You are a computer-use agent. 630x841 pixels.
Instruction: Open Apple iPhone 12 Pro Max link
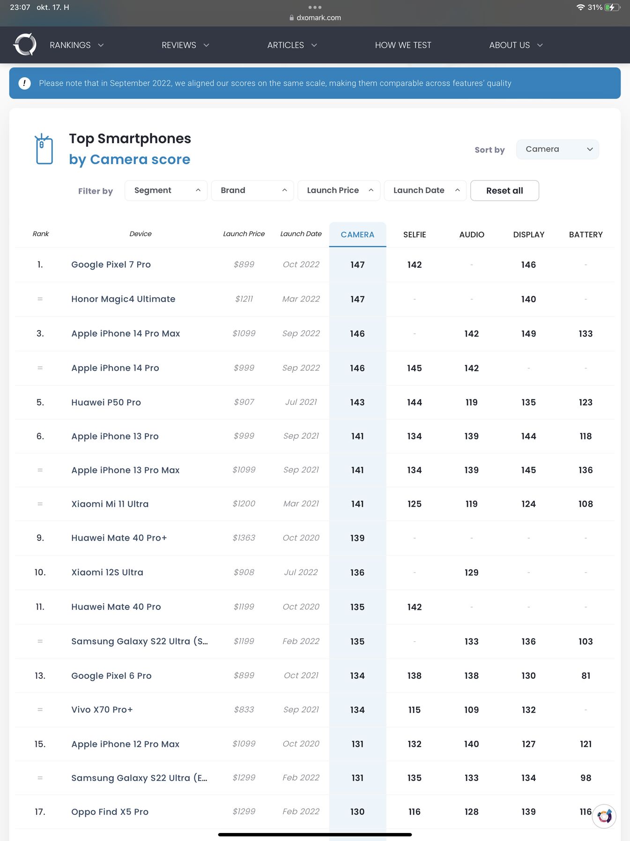(x=126, y=744)
